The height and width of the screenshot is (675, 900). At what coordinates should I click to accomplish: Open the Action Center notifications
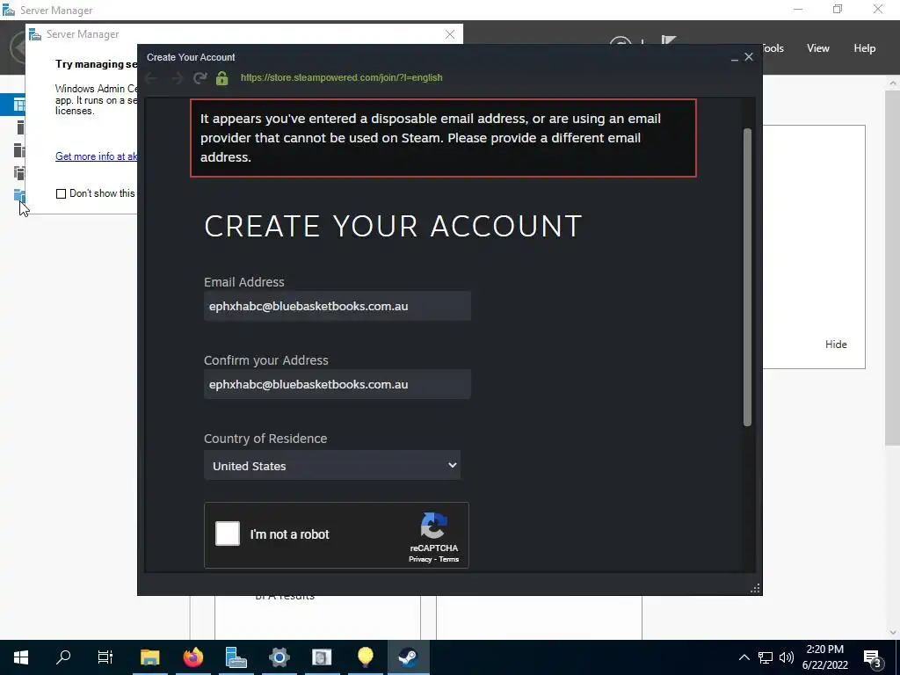pyautogui.click(x=873, y=659)
